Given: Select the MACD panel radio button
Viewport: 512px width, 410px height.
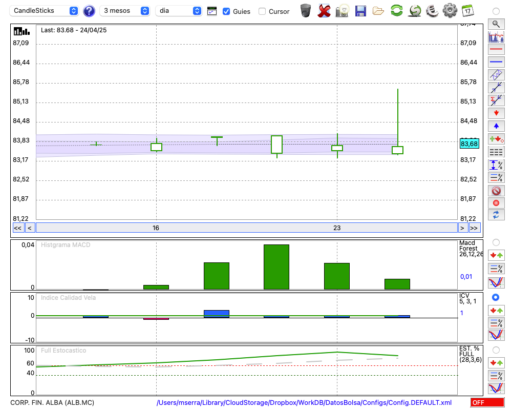Looking at the screenshot, I should click(x=496, y=242).
